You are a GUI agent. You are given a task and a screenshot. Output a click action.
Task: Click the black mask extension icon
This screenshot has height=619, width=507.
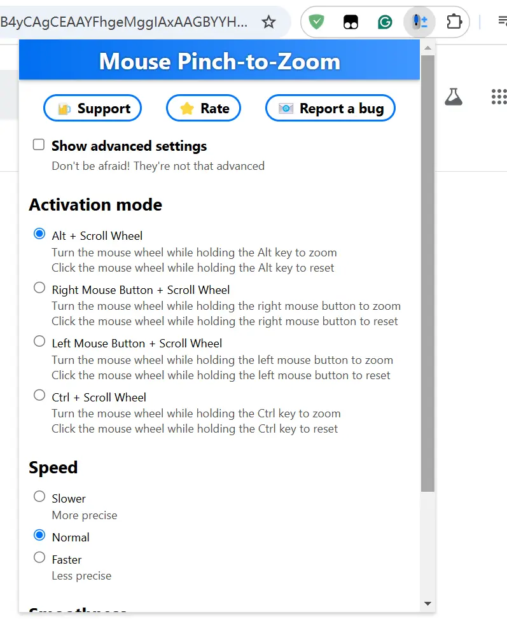351,22
